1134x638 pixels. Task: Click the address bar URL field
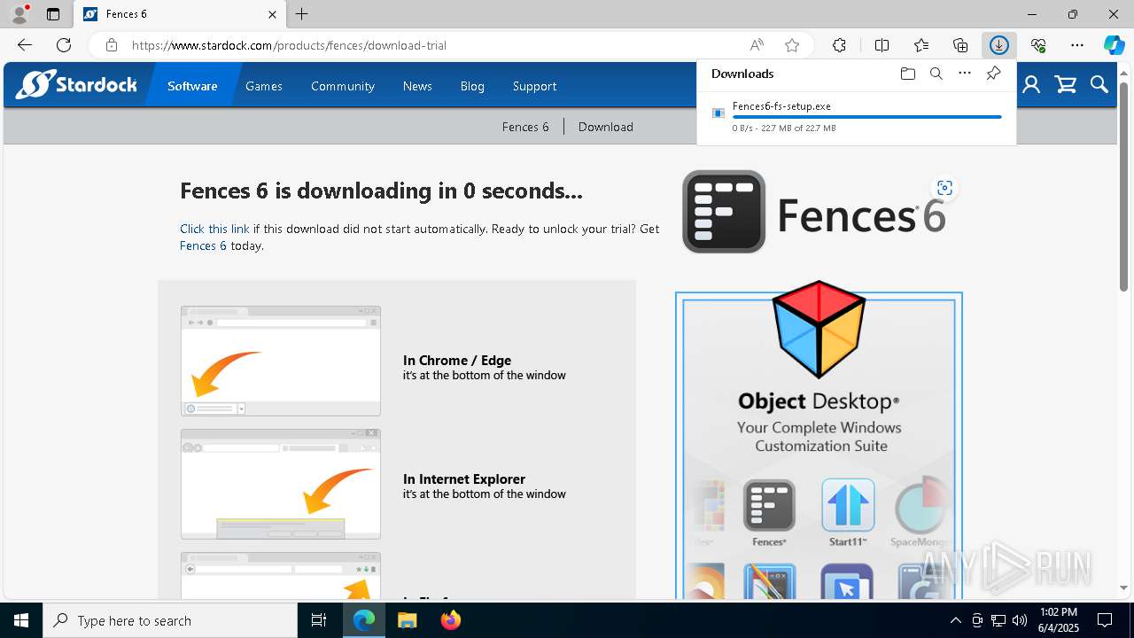[x=434, y=45]
